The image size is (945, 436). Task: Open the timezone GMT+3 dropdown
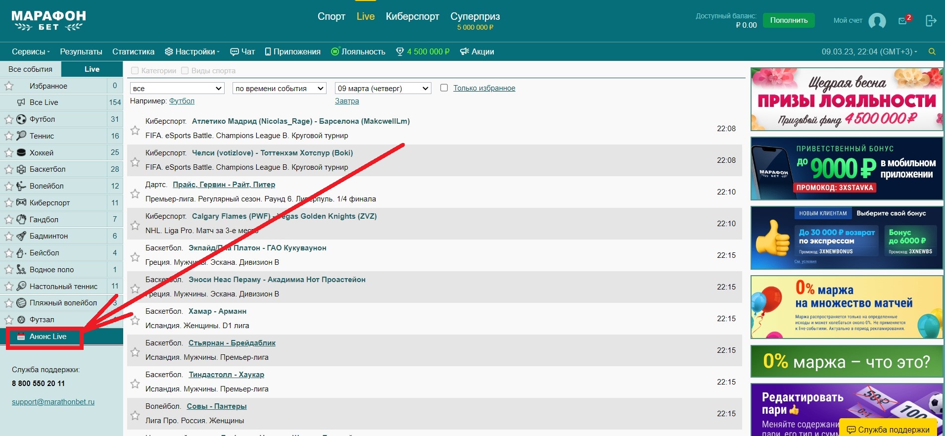click(869, 51)
